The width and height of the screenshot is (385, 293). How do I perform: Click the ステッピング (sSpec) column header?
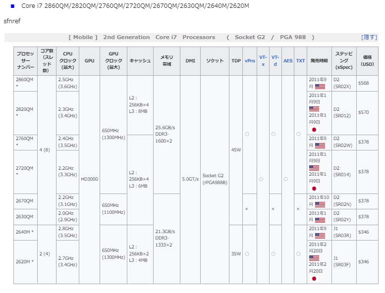pos(344,61)
